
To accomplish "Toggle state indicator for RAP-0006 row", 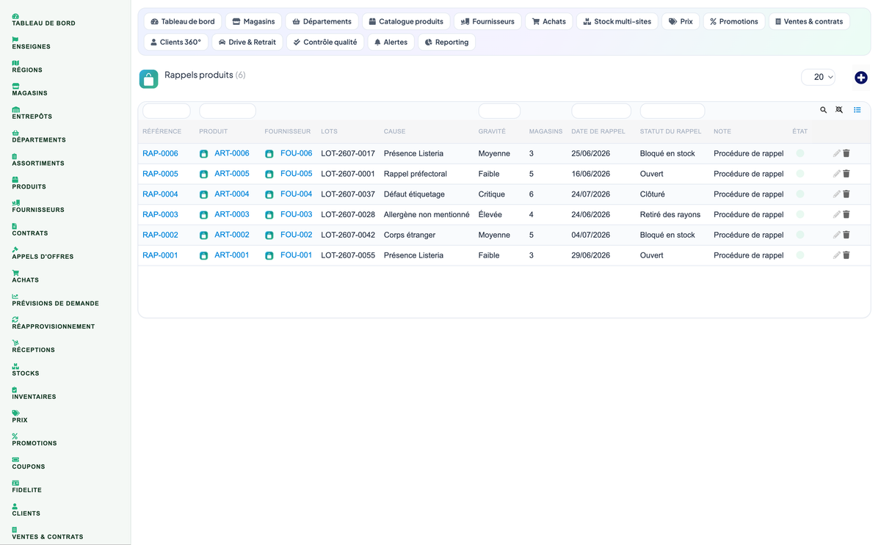I will pos(800,153).
